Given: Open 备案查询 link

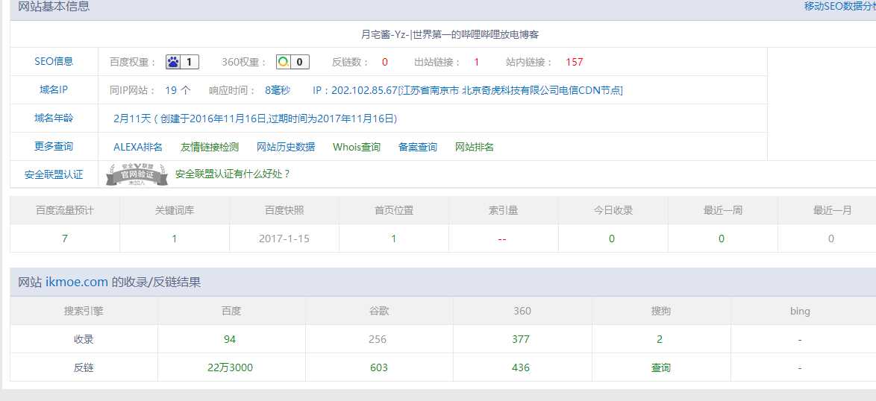Looking at the screenshot, I should coord(418,148).
